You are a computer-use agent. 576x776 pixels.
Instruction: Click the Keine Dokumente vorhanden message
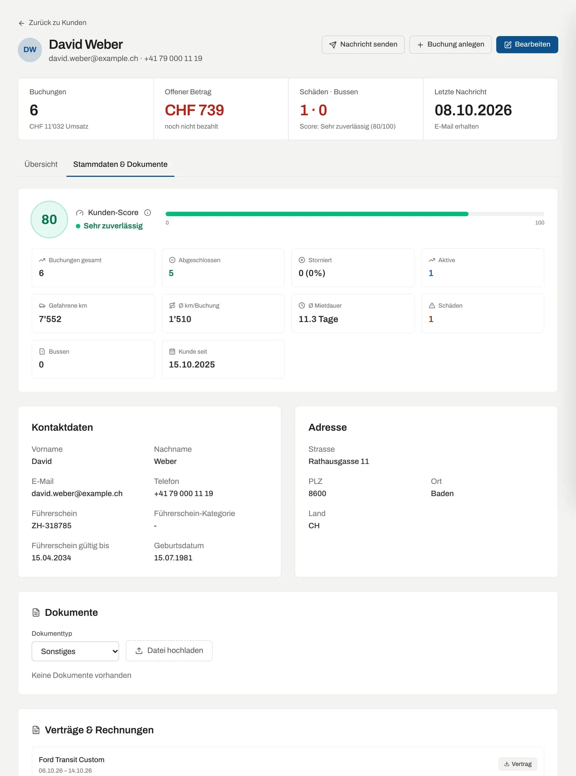pos(81,675)
